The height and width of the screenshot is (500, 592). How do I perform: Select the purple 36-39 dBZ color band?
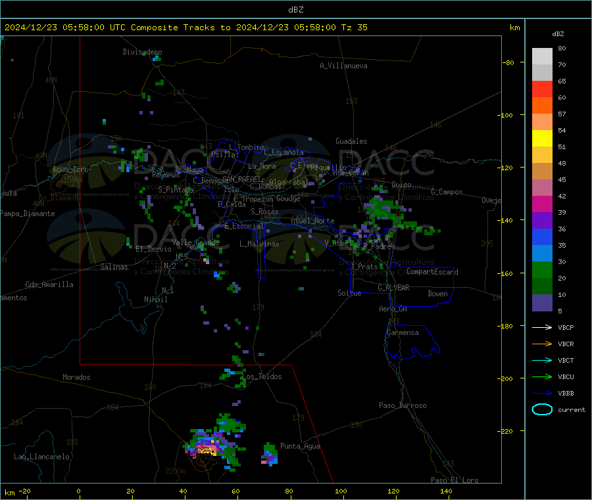click(x=542, y=221)
